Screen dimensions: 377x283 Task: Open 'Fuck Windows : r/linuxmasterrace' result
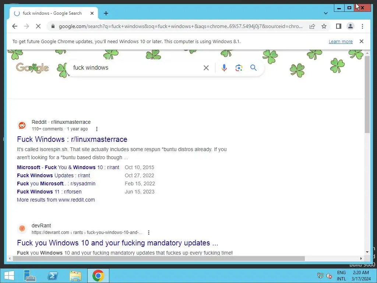pos(72,139)
